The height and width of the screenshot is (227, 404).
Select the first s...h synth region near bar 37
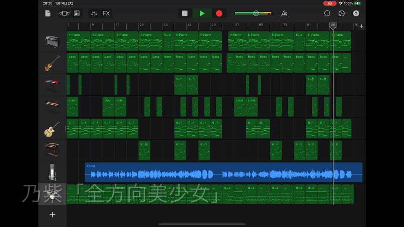[x=180, y=85]
